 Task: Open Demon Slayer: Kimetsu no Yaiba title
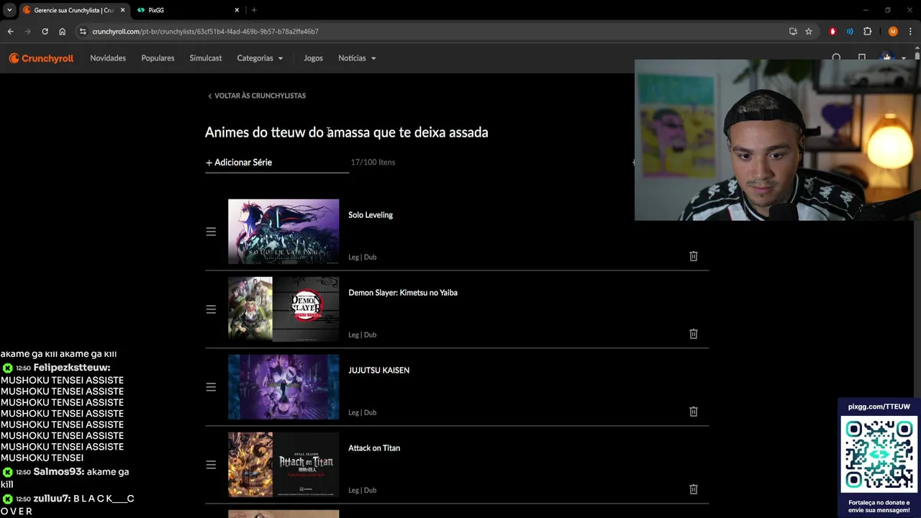[x=403, y=293]
